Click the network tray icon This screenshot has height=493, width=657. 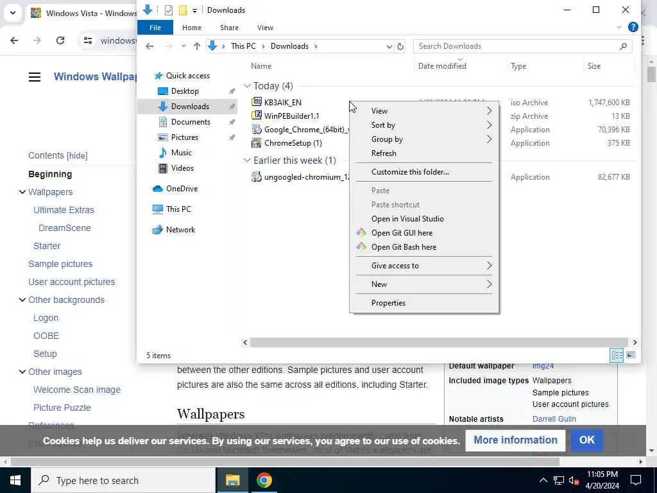click(559, 480)
